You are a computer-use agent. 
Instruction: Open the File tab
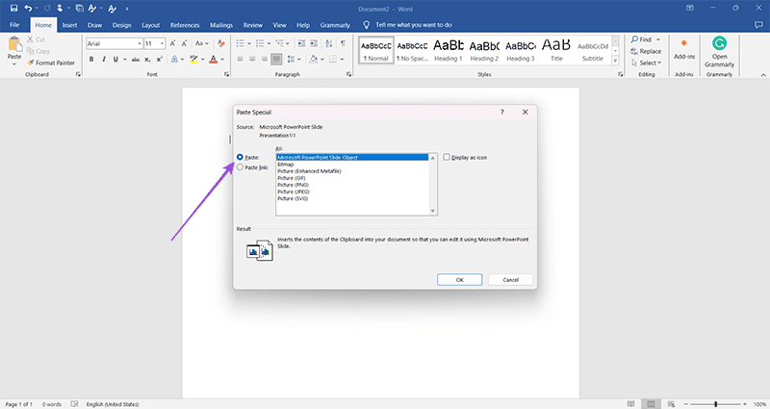click(14, 25)
